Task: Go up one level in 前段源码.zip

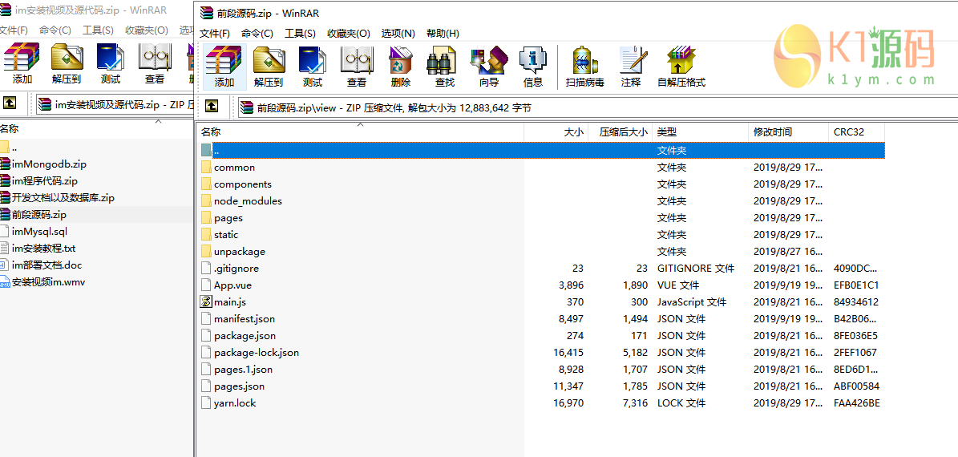Action: click(212, 106)
